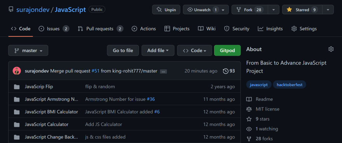Open the Issues tab
This screenshot has height=143, width=342.
[54, 29]
